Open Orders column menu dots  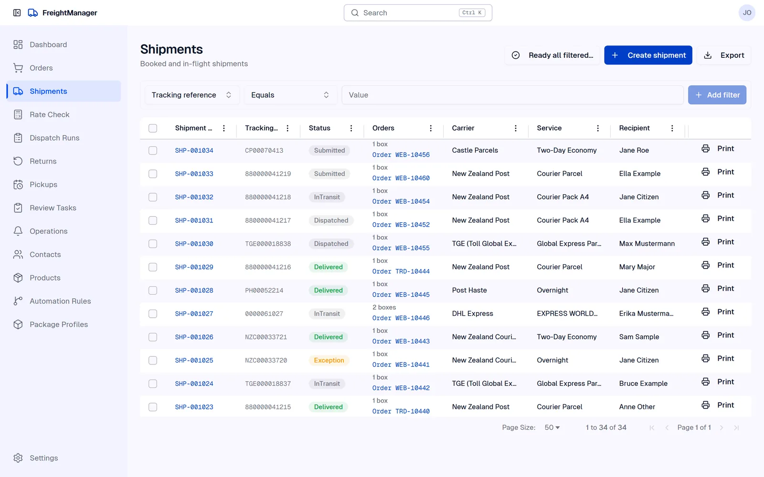pyautogui.click(x=431, y=128)
